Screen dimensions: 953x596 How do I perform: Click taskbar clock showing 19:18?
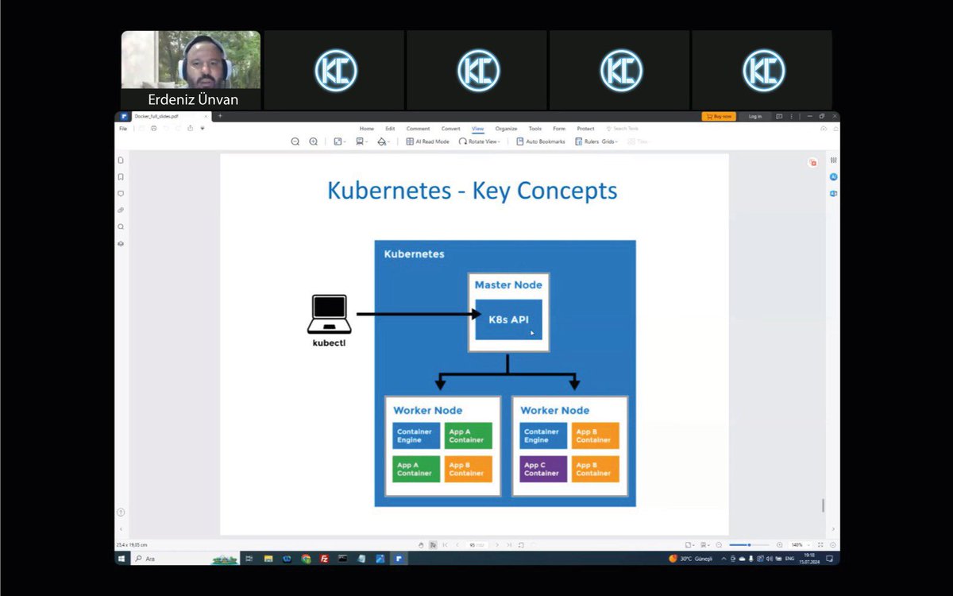pyautogui.click(x=810, y=559)
